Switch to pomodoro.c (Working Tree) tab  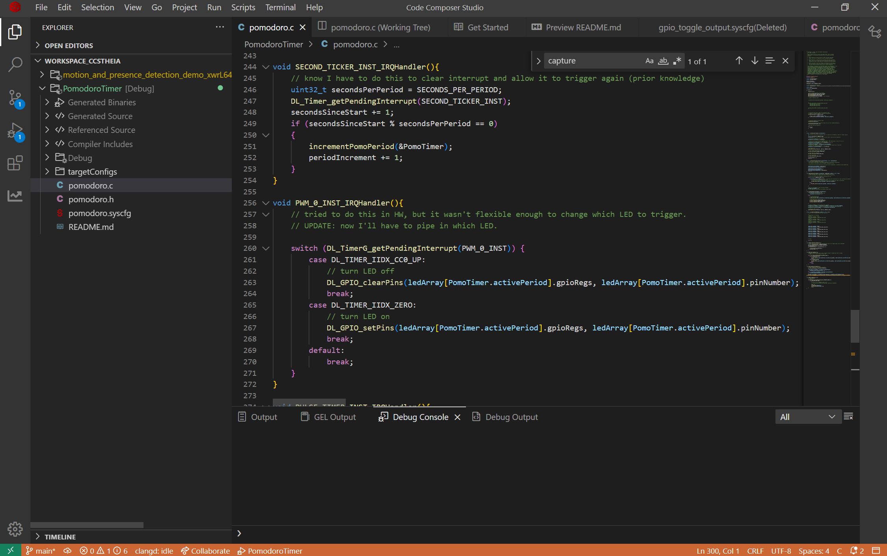[x=380, y=27]
